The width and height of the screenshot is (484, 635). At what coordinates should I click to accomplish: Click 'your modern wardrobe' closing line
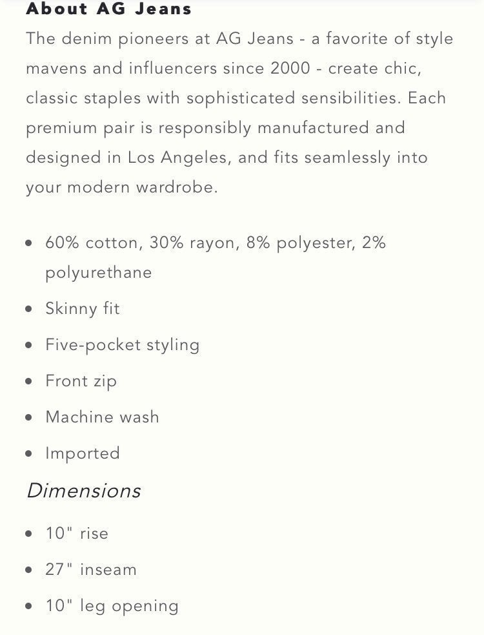click(x=122, y=187)
